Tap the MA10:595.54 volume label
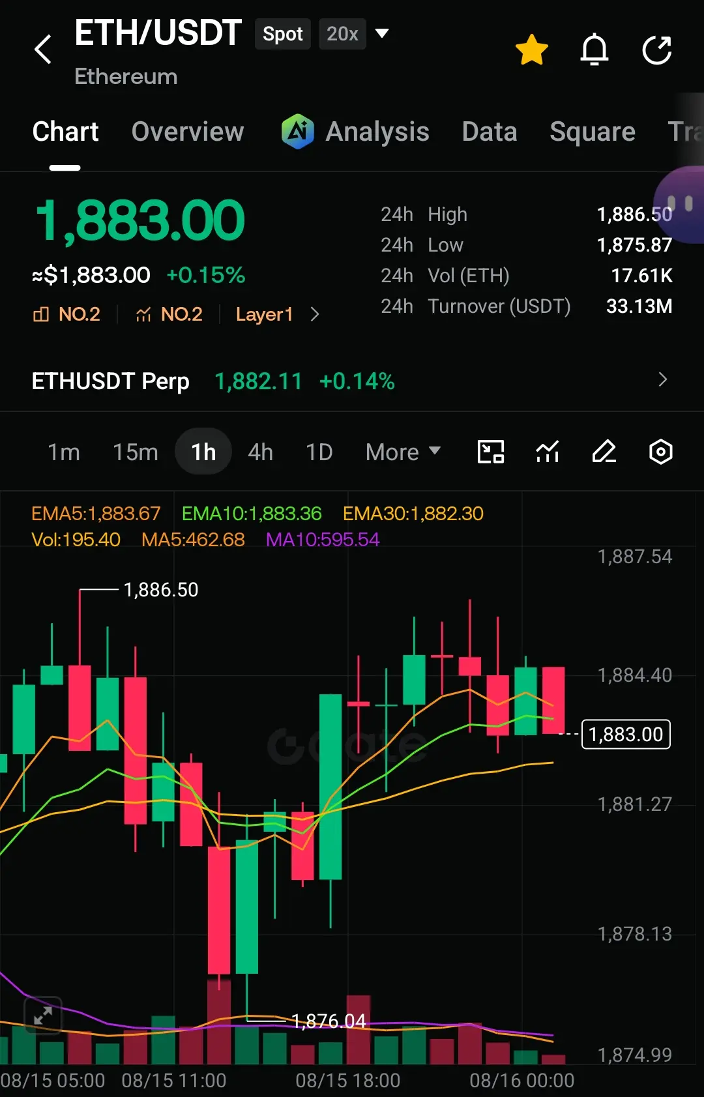The width and height of the screenshot is (704, 1097). click(x=323, y=540)
